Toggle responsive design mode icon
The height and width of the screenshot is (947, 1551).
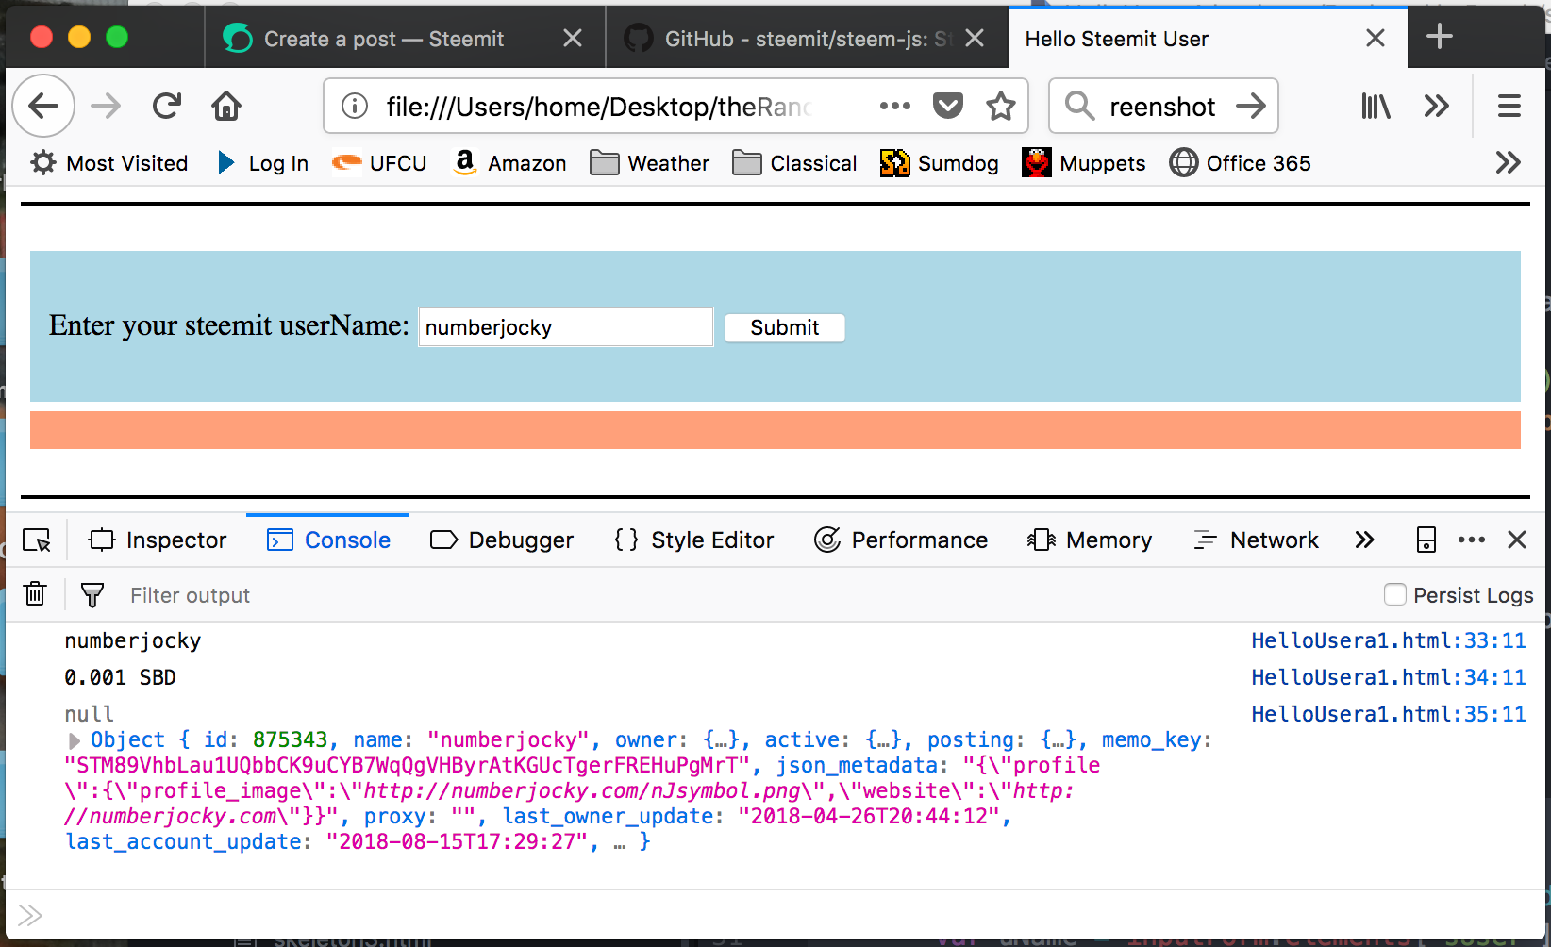coord(1426,540)
